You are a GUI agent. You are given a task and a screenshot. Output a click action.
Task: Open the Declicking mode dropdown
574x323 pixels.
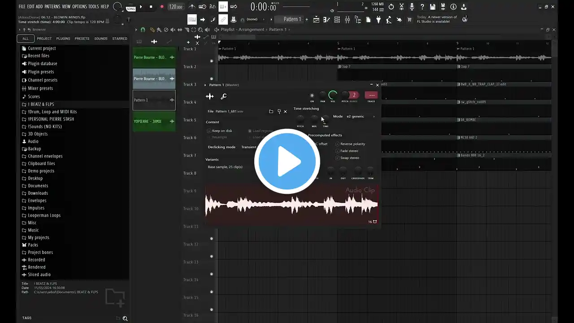[249, 147]
